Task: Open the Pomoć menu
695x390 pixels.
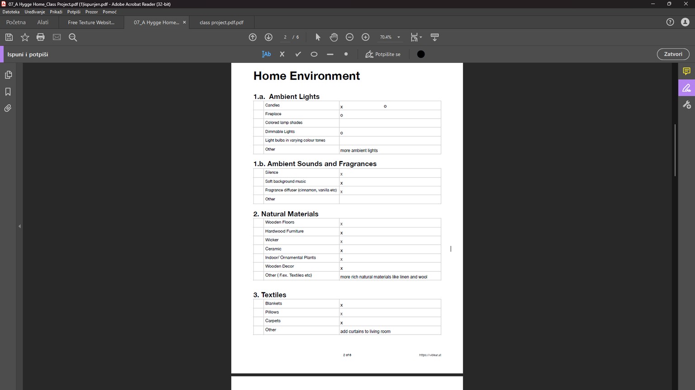Action: coord(109,12)
